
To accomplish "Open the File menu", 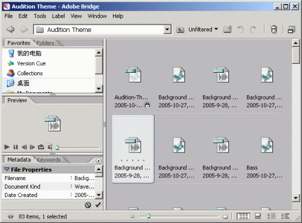I will point(8,16).
